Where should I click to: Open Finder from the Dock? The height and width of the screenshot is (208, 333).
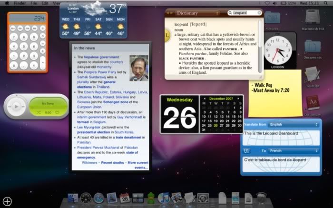point(73,198)
